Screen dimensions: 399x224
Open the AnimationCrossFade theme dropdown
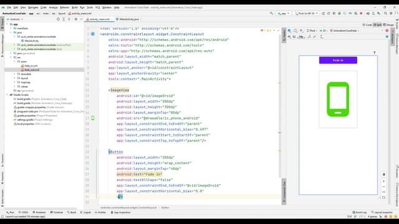pyautogui.click(x=345, y=30)
